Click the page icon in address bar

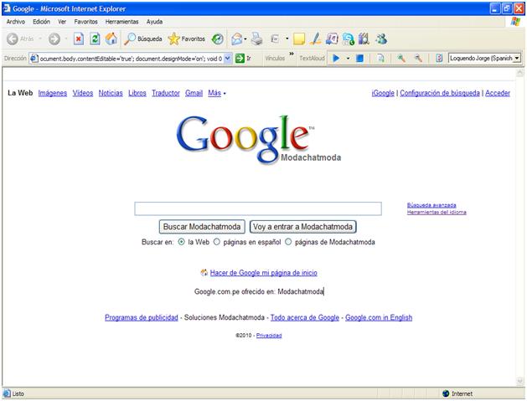coord(34,59)
